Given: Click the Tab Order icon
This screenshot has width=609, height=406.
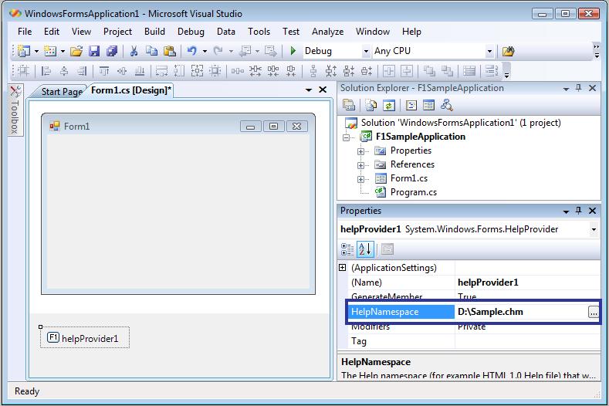Looking at the screenshot, I should [492, 71].
